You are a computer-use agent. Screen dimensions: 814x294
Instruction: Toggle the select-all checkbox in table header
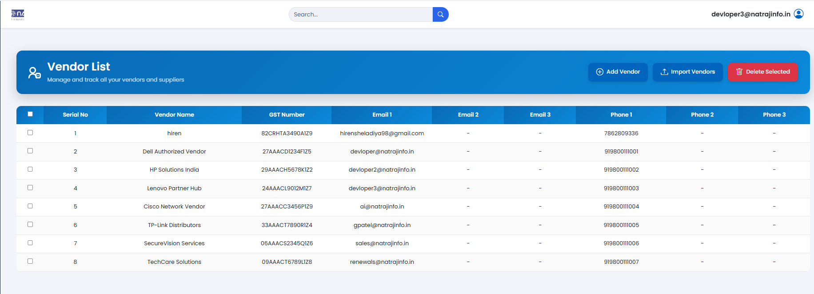(x=30, y=114)
